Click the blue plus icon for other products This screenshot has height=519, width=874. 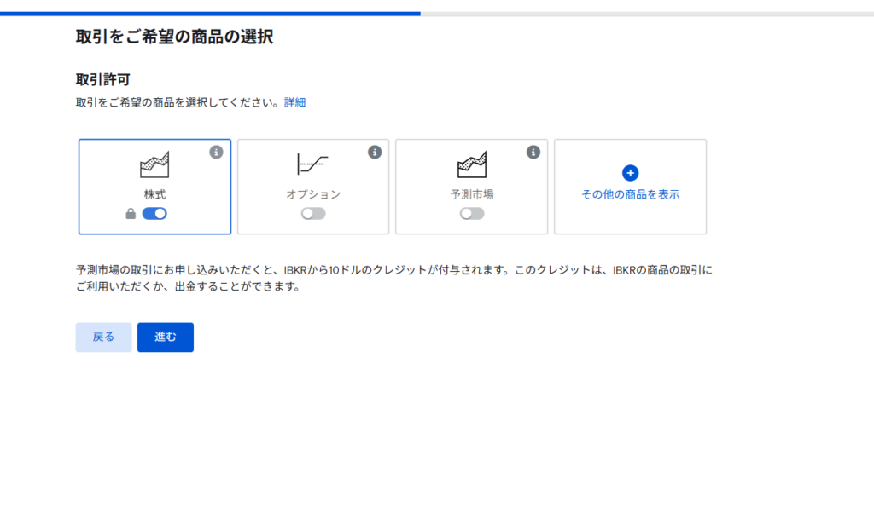click(x=631, y=173)
